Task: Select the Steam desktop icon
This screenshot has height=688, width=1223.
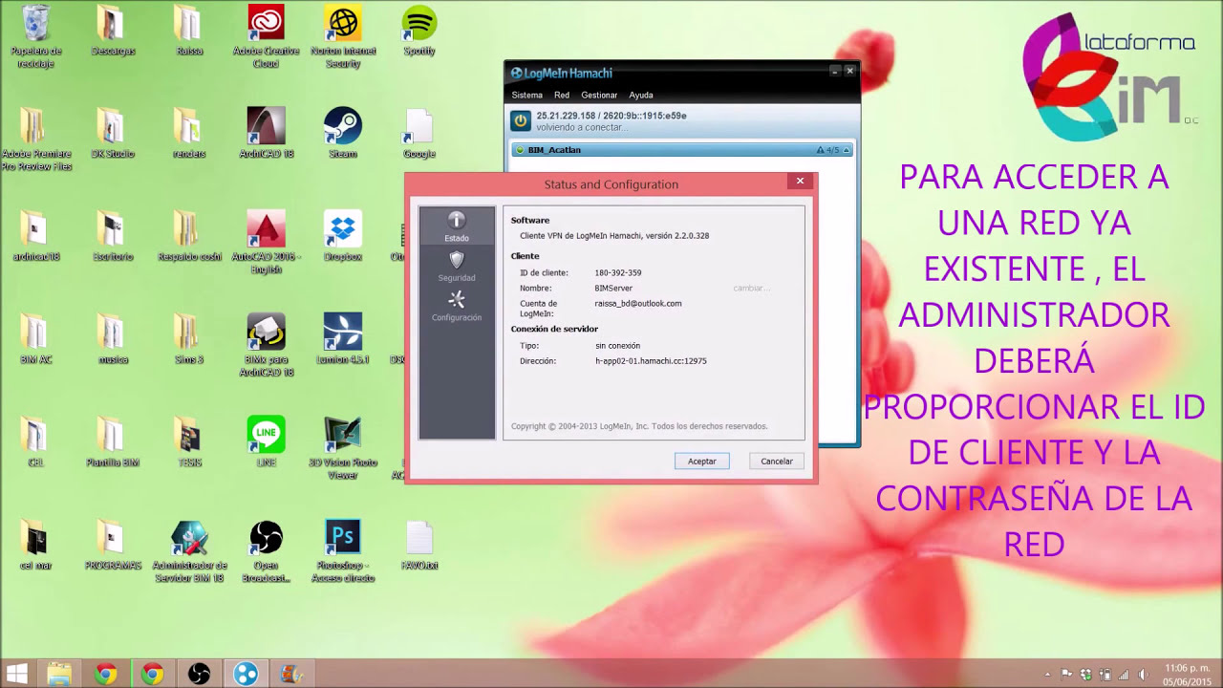Action: click(x=343, y=133)
